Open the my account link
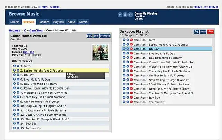Screen dimensions: 222x140 point(211,7)
